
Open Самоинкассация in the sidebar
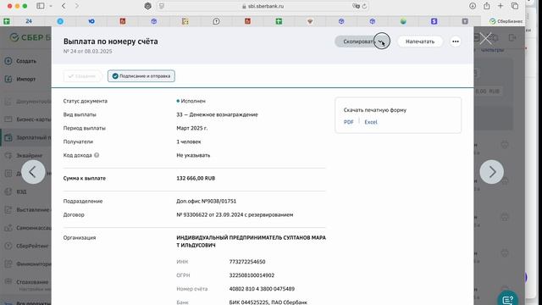(28, 228)
